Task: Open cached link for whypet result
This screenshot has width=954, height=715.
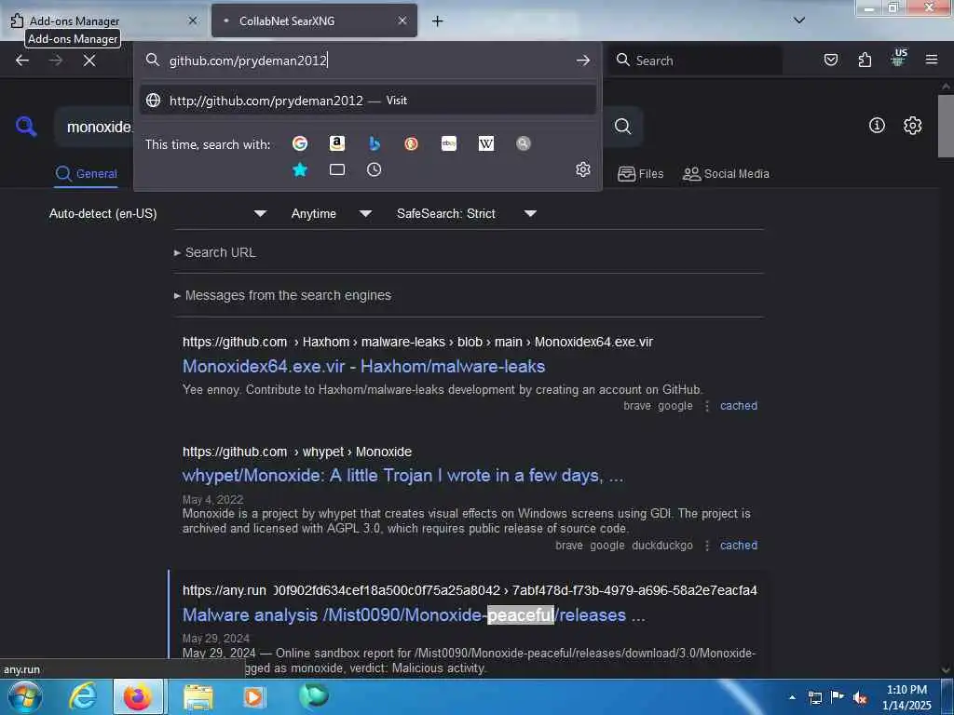Action: click(x=739, y=546)
